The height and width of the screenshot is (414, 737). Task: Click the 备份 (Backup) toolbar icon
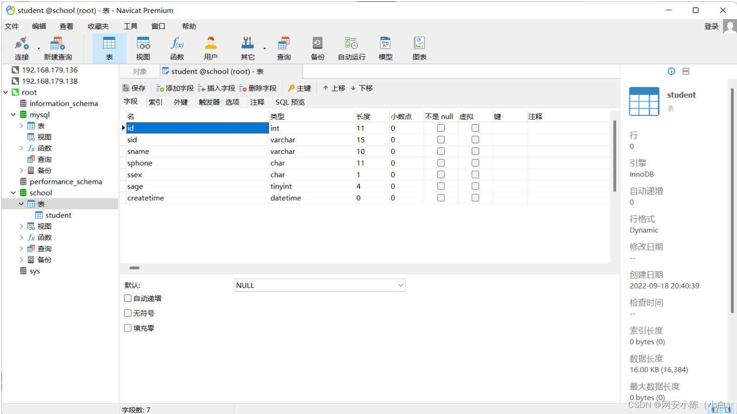click(x=318, y=49)
